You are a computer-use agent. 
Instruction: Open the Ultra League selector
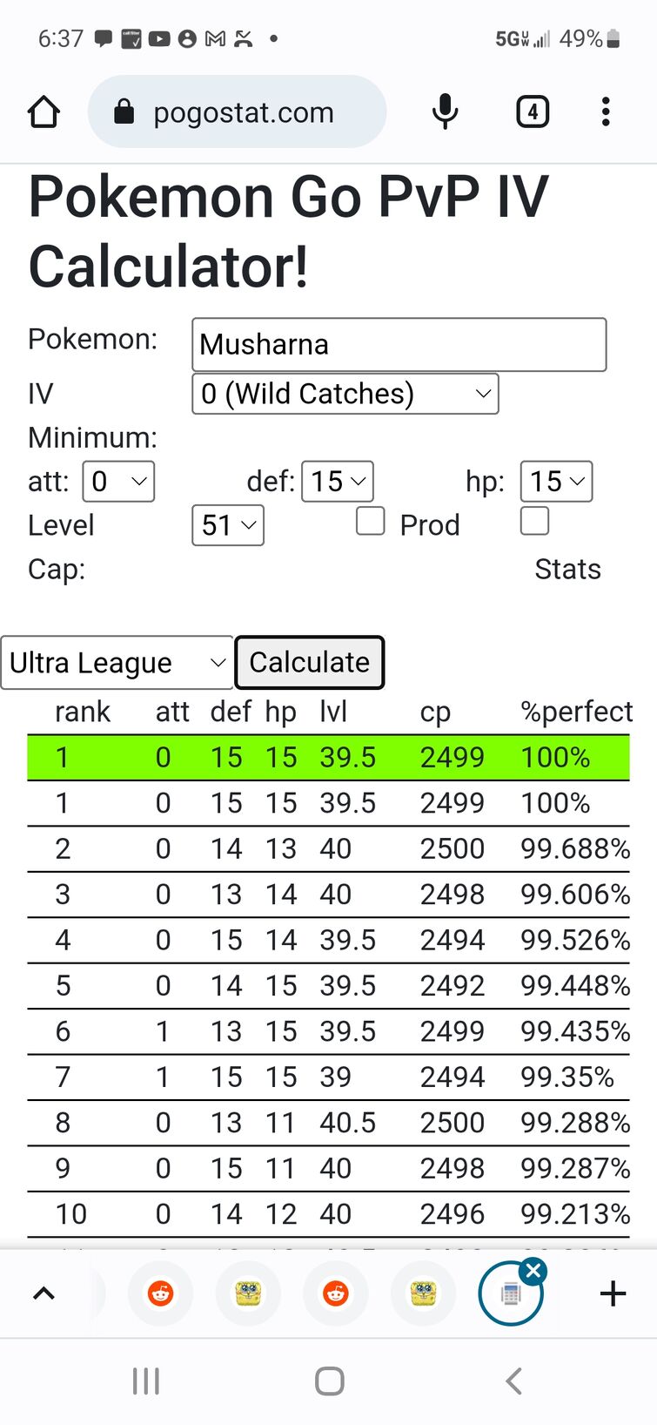[117, 663]
